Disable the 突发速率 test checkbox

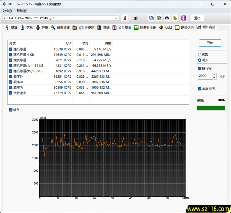click(x=10, y=93)
